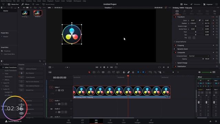
Task: Expand the Video Transitions tree item
Action: (3, 68)
